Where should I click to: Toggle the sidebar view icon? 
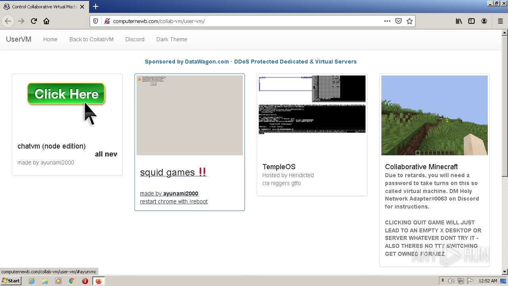tap(471, 21)
